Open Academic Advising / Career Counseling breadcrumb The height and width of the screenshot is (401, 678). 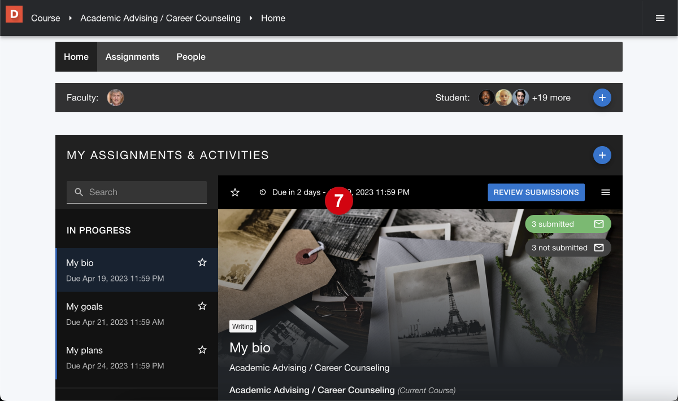(160, 18)
